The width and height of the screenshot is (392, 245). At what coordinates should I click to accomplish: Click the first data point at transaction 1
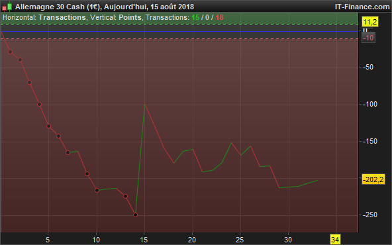pyautogui.click(x=10, y=52)
